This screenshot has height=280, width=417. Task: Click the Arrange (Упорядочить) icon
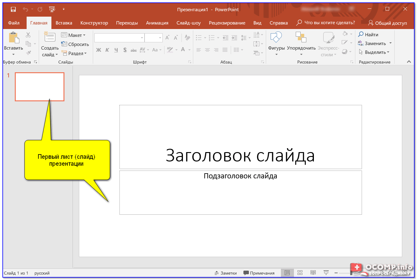tap(301, 37)
